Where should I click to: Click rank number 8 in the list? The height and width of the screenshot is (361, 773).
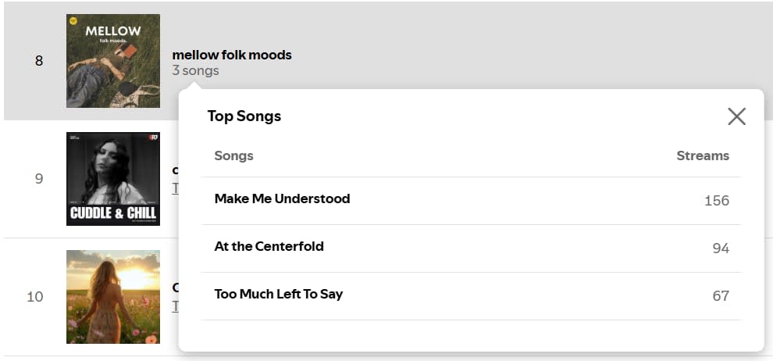(39, 61)
